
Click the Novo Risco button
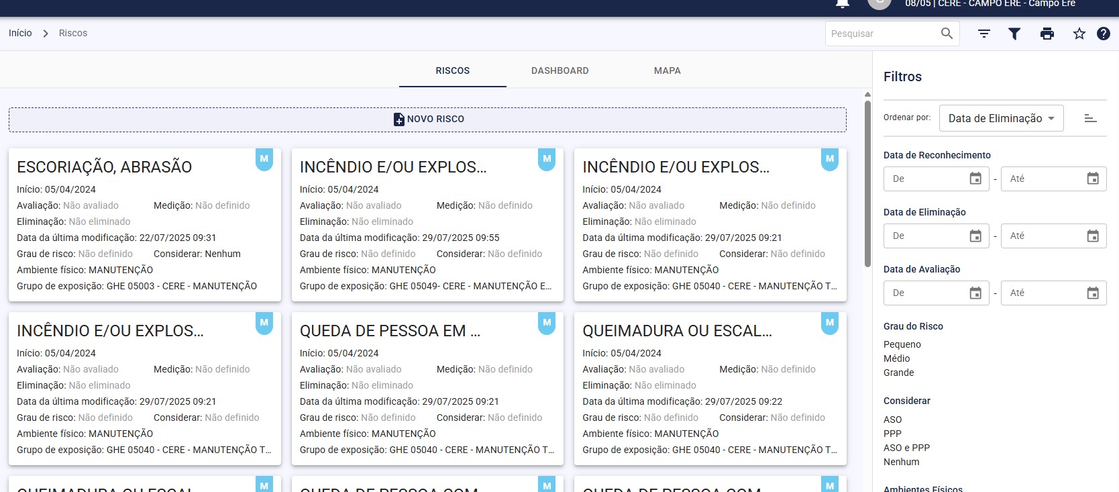click(x=427, y=119)
